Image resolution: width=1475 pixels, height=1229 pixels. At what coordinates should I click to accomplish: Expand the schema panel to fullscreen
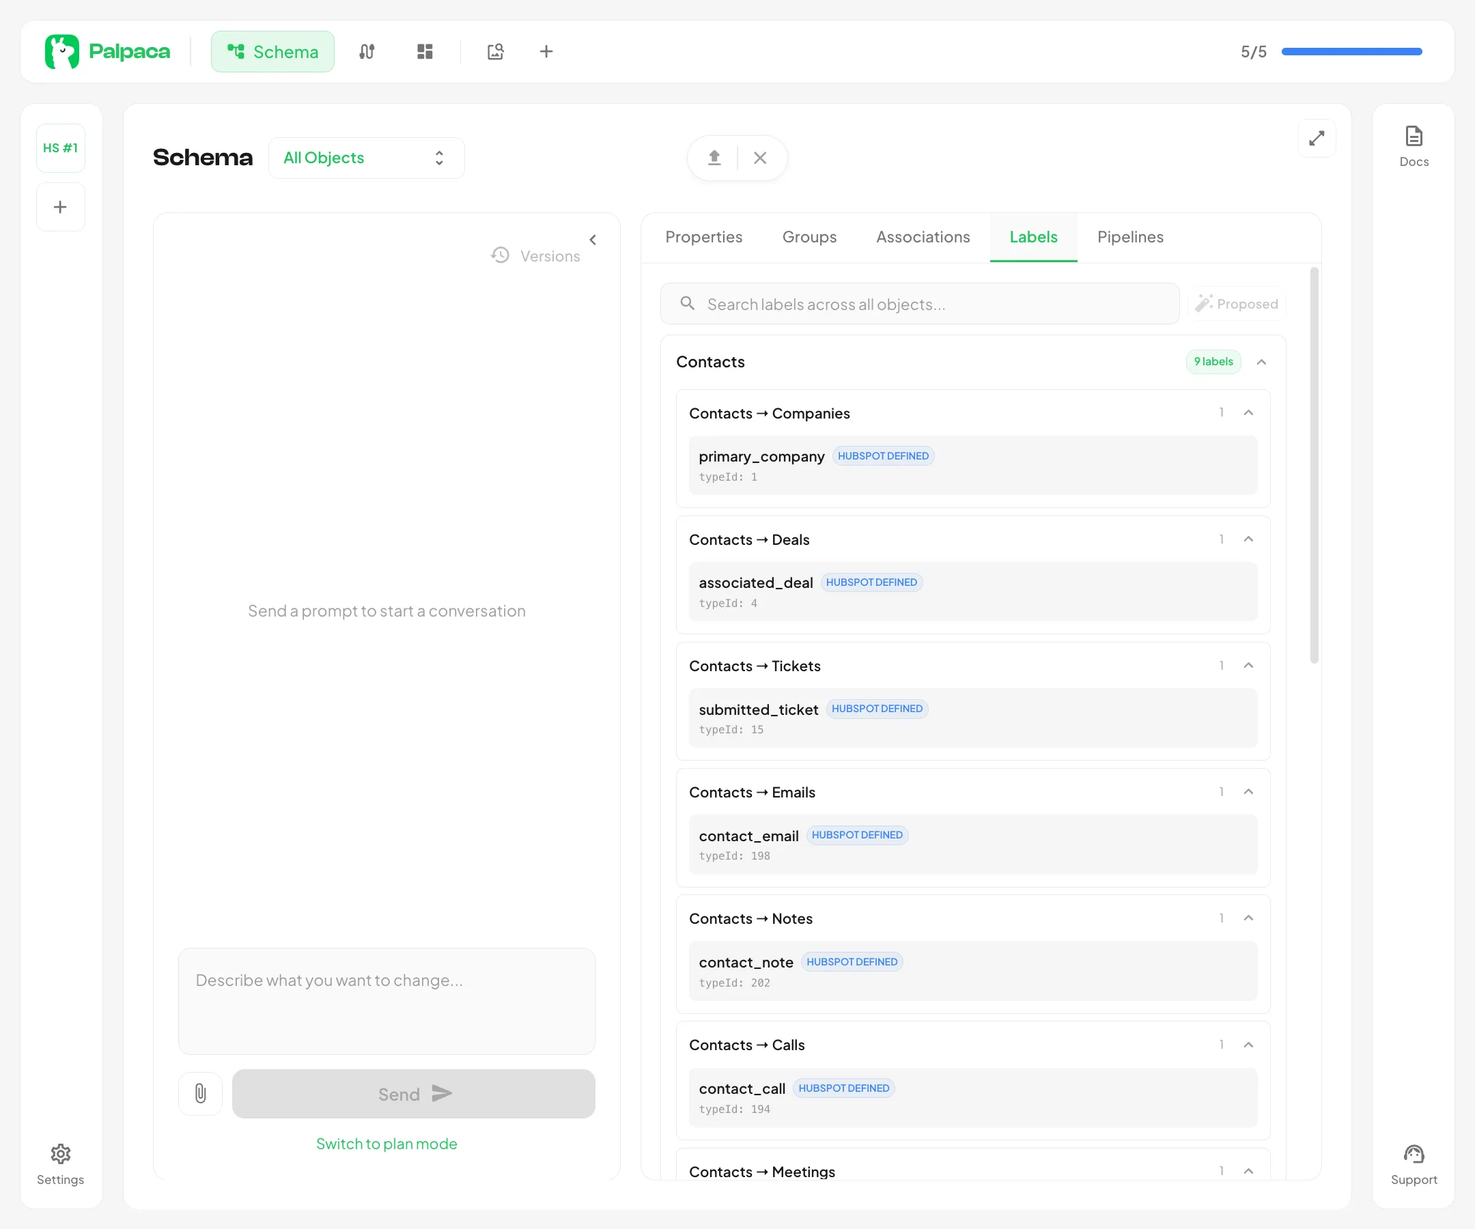tap(1316, 139)
